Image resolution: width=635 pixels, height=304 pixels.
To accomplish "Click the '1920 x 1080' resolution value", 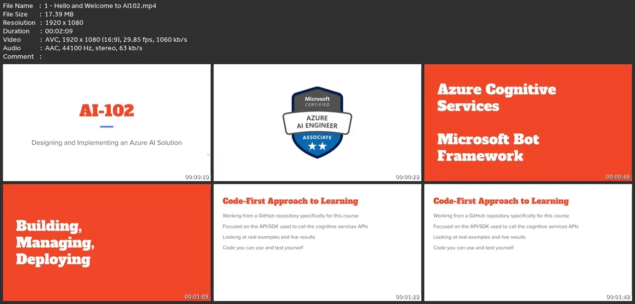I will pos(64,23).
